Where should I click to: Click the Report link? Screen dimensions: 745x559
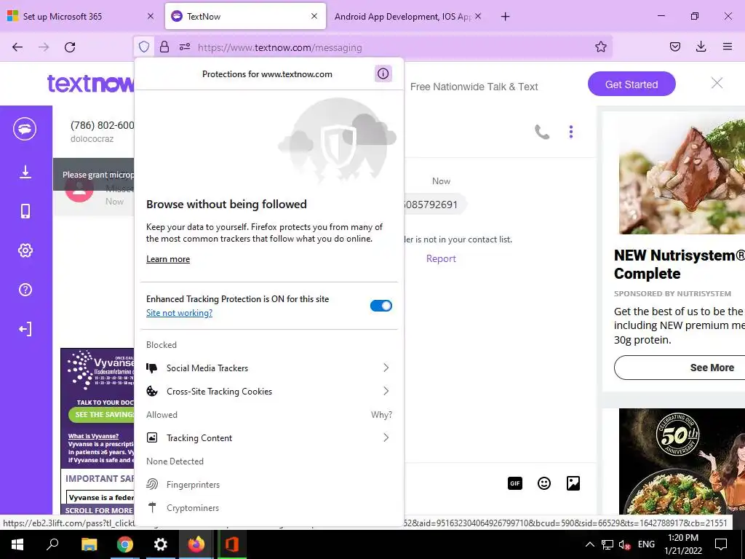point(441,258)
